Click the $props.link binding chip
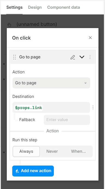The height and width of the screenshot is (189, 105). tap(29, 108)
